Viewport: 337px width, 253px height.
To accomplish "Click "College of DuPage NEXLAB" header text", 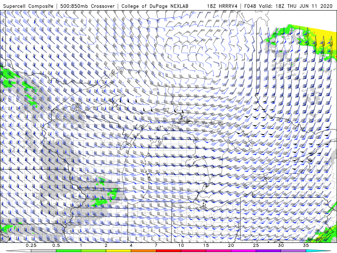I will (155, 6).
